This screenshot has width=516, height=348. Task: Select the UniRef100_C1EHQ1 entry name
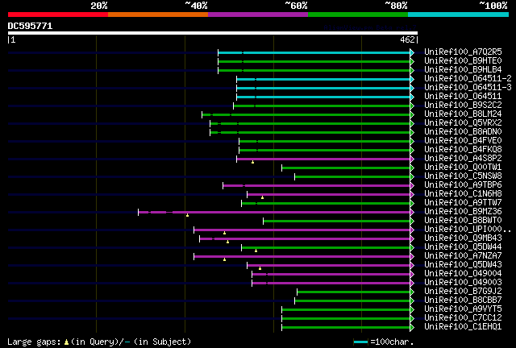tap(463, 327)
